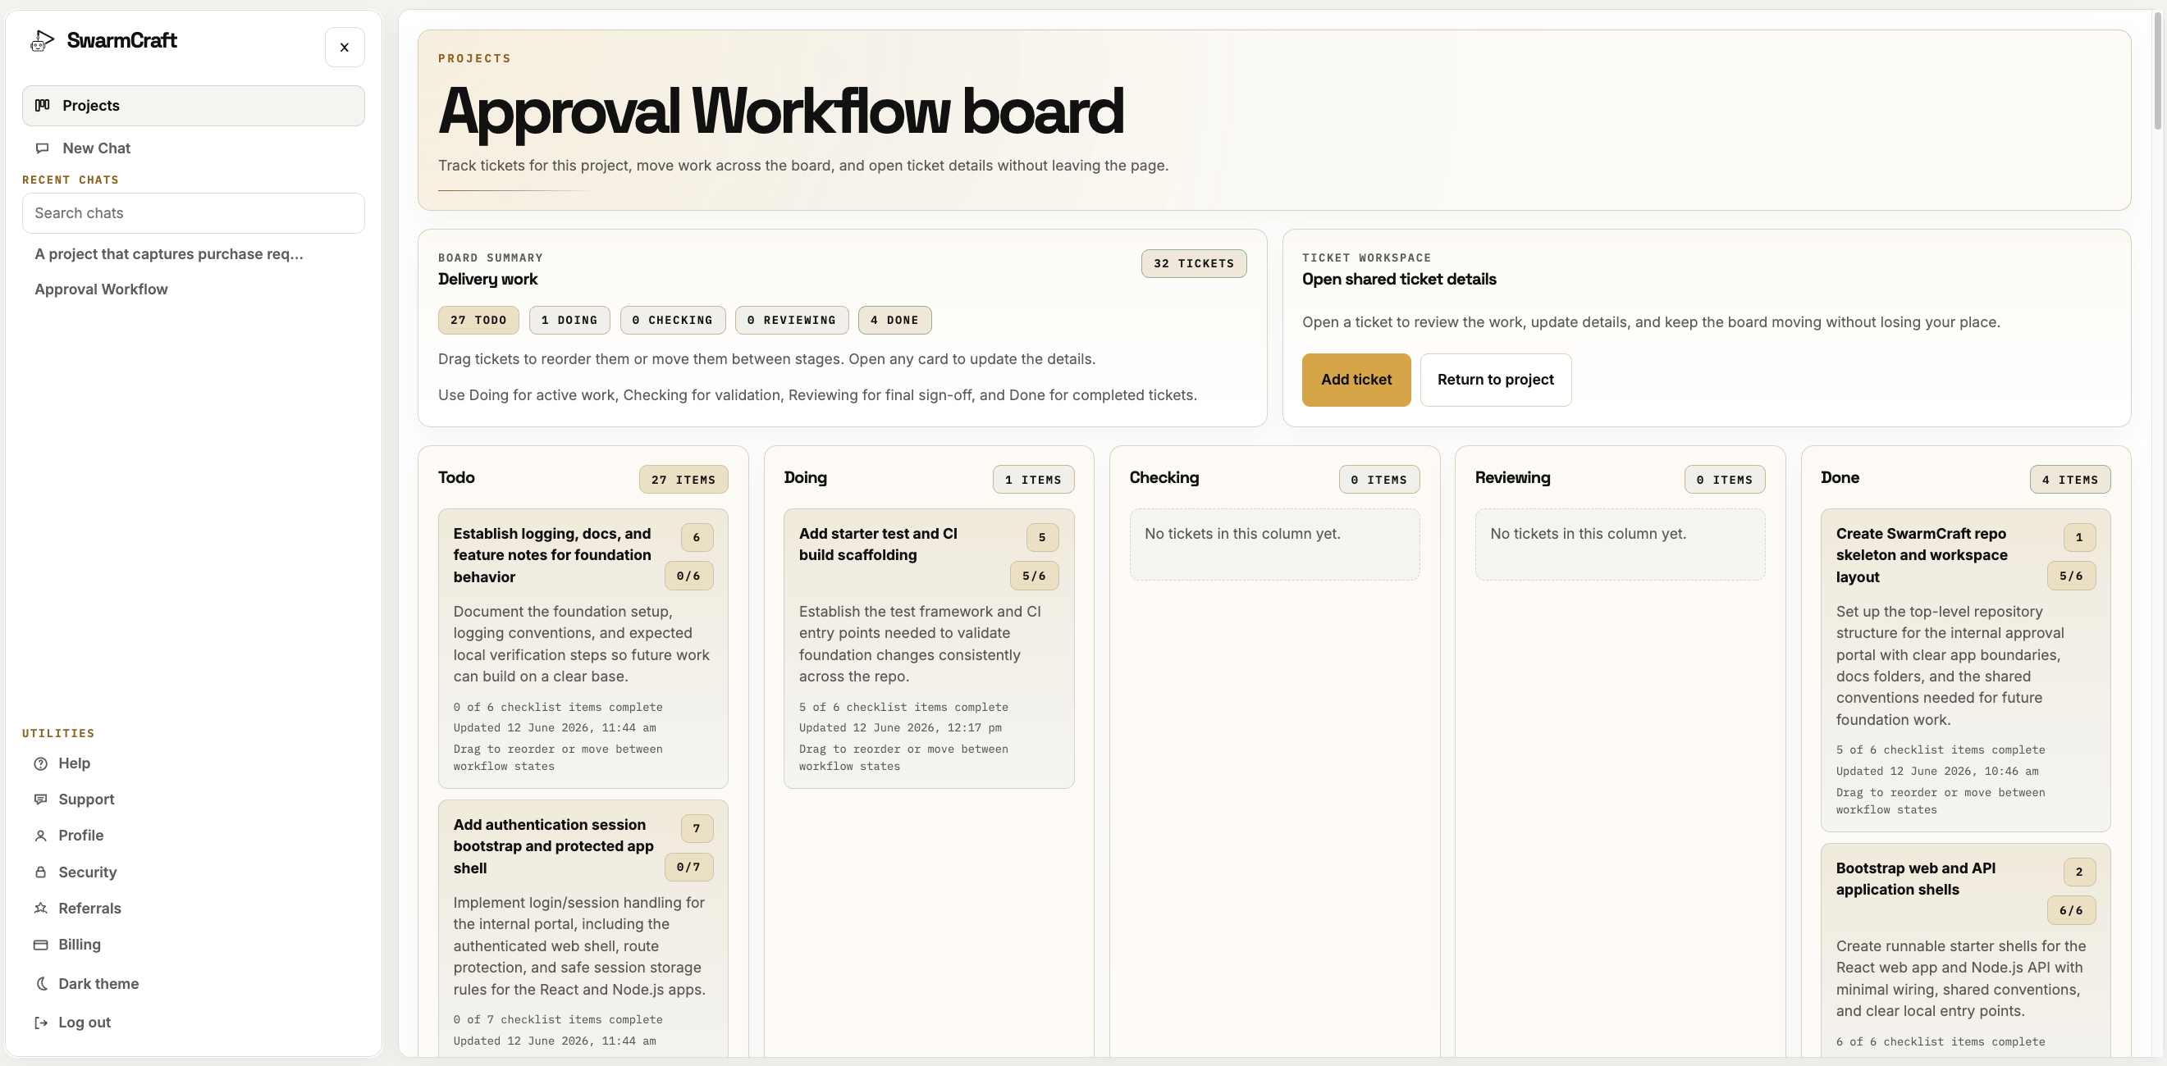Viewport: 2167px width, 1066px height.
Task: Click the Dark theme moon icon
Action: [40, 984]
